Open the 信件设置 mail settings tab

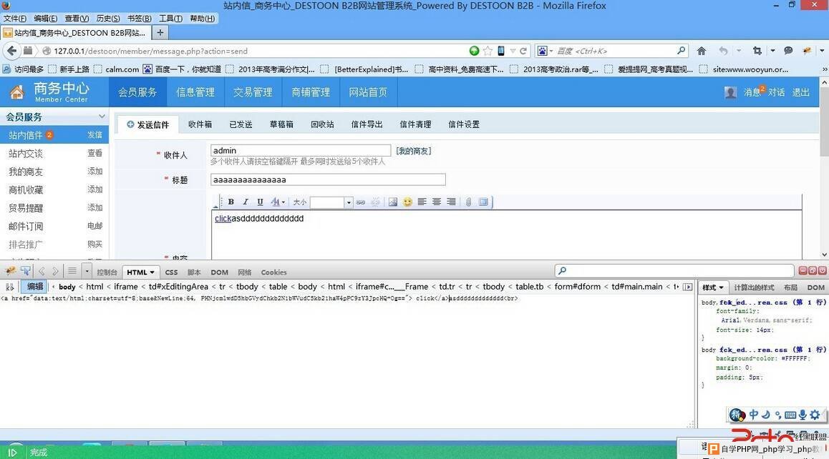click(x=464, y=124)
